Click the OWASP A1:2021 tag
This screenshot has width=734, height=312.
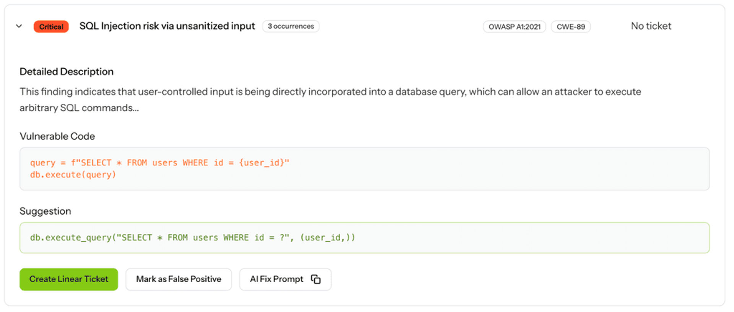pos(515,27)
